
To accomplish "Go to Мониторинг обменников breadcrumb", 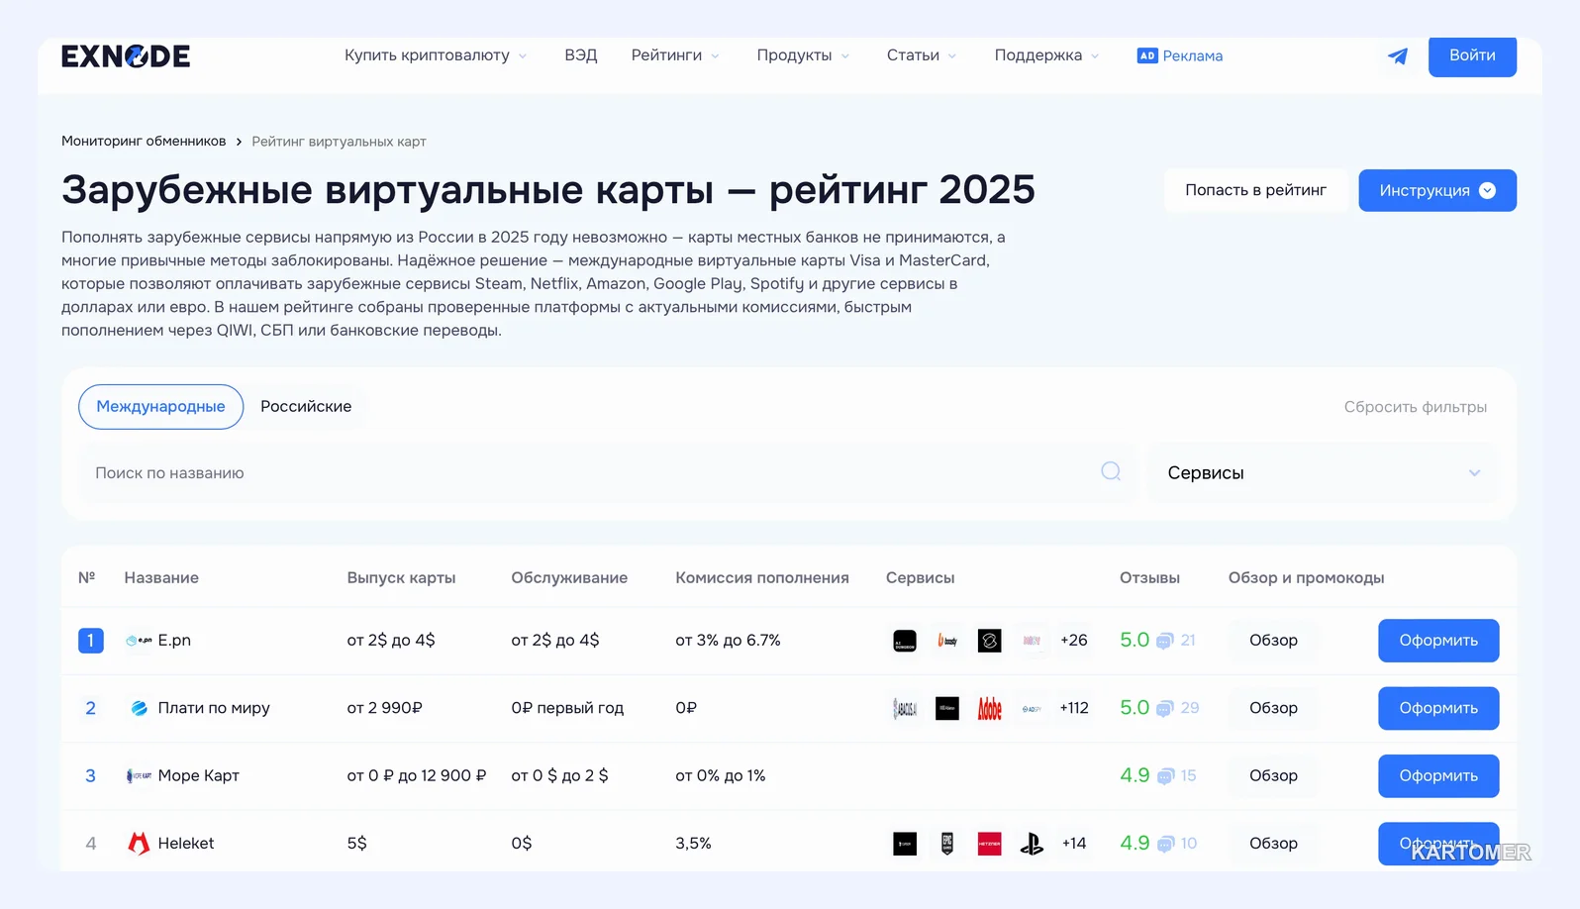I will point(144,141).
